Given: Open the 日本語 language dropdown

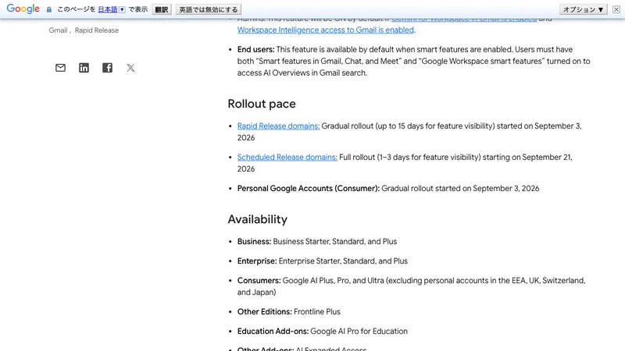Looking at the screenshot, I should pos(112,9).
